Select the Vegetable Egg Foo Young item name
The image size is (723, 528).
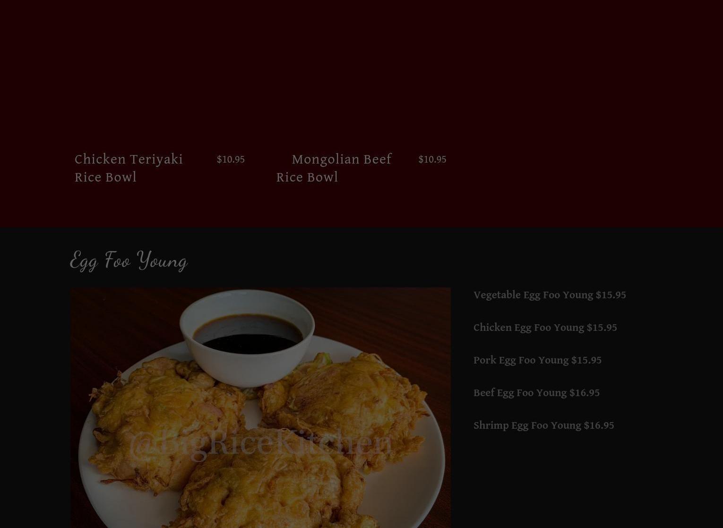click(533, 295)
